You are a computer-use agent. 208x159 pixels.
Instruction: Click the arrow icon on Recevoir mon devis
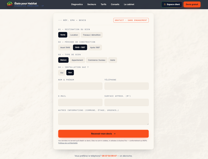pos(115,134)
